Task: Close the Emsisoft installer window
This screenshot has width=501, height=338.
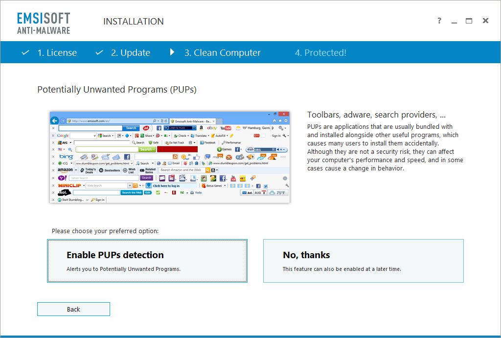Action: click(485, 21)
